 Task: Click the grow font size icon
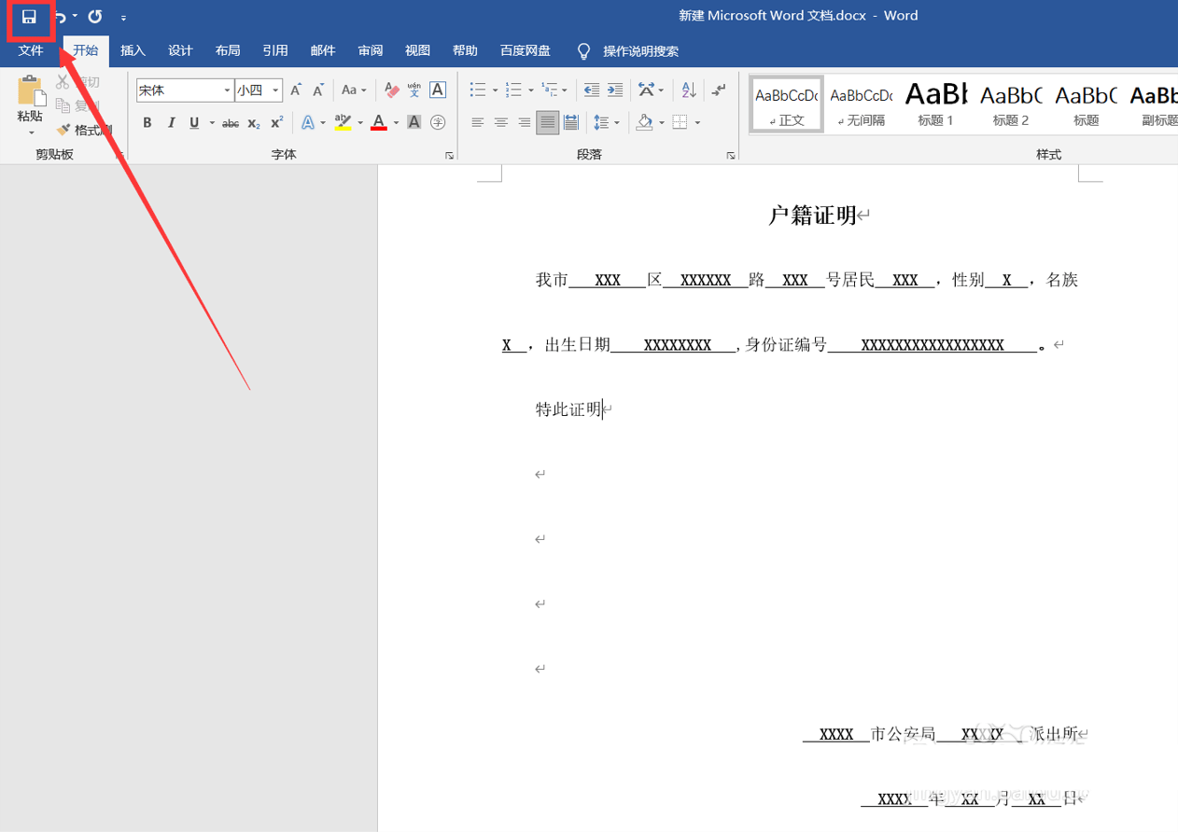coord(296,90)
